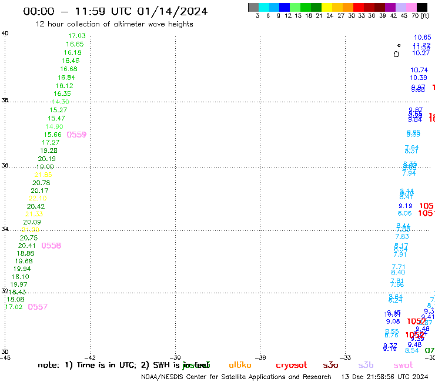Click the light blue value 7.94
This screenshot has height=382, width=435.
point(409,173)
